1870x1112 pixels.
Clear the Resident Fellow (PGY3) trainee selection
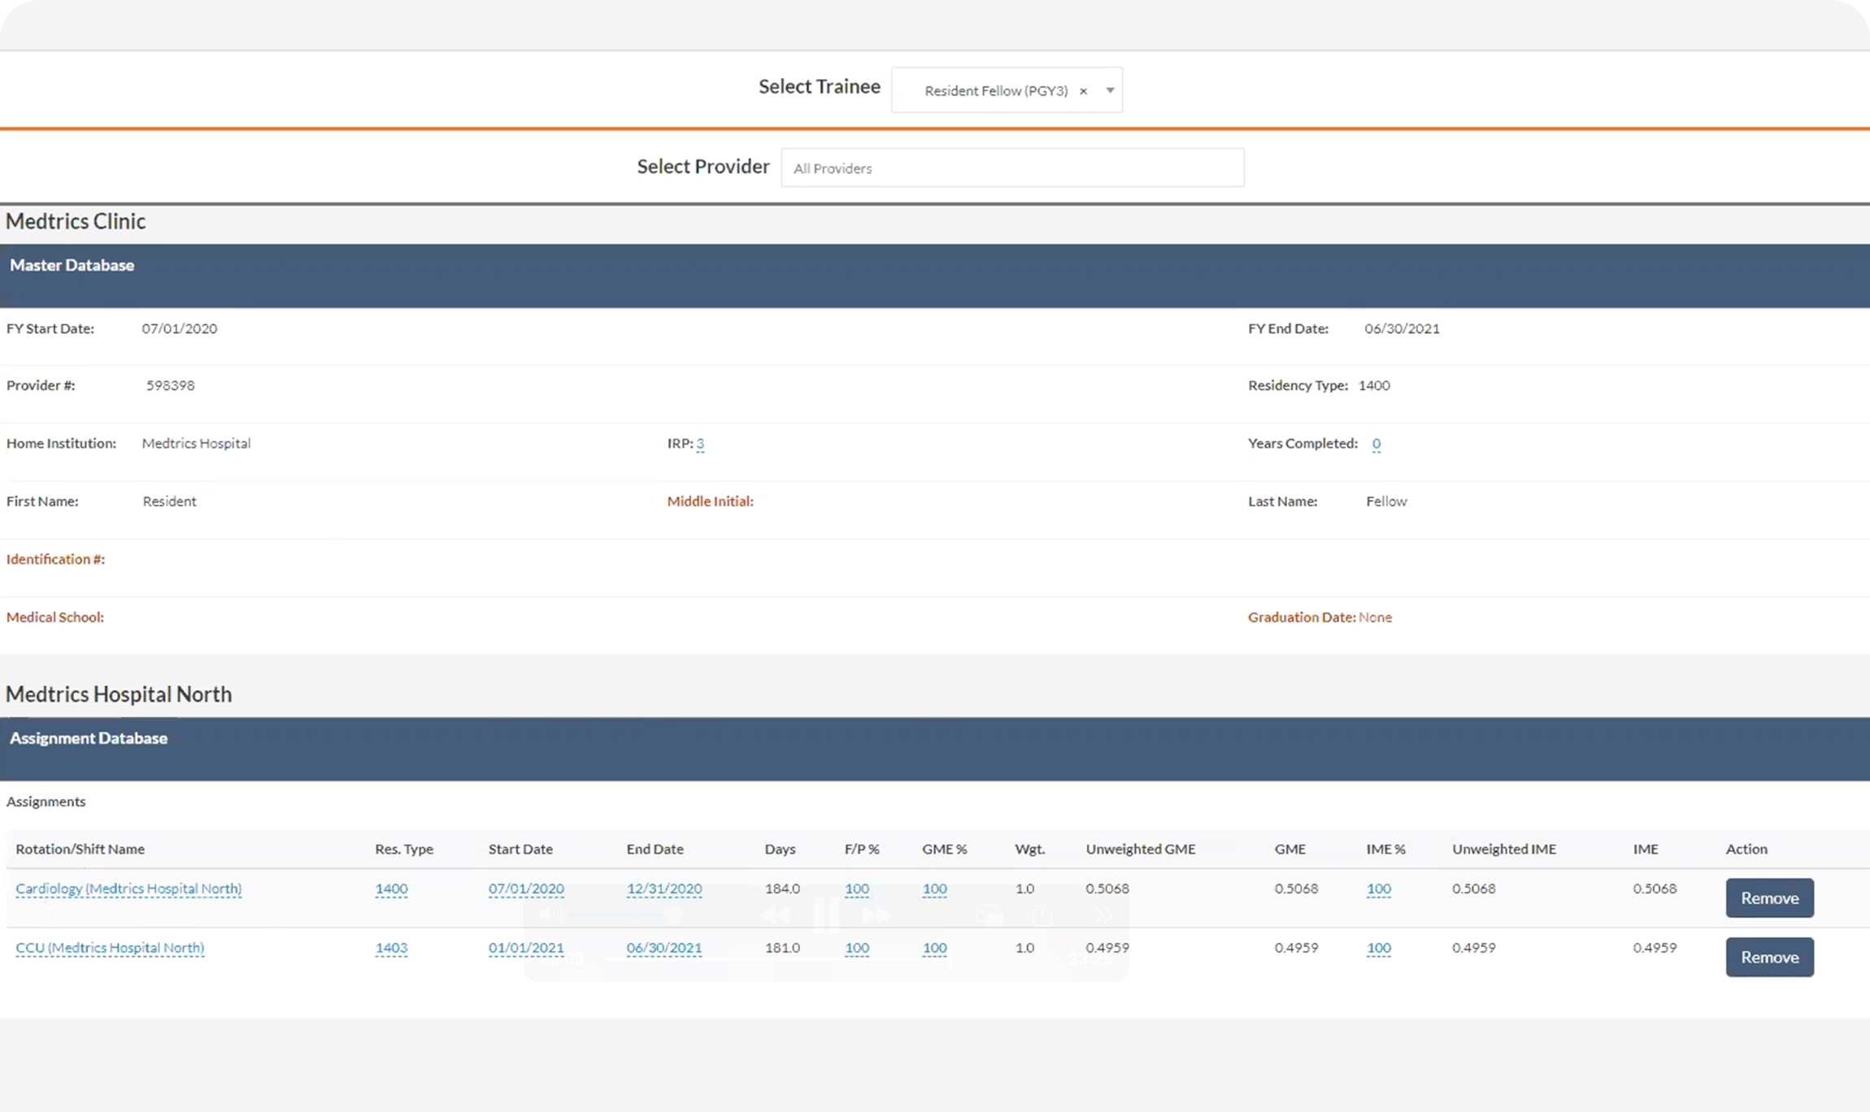pyautogui.click(x=1083, y=92)
